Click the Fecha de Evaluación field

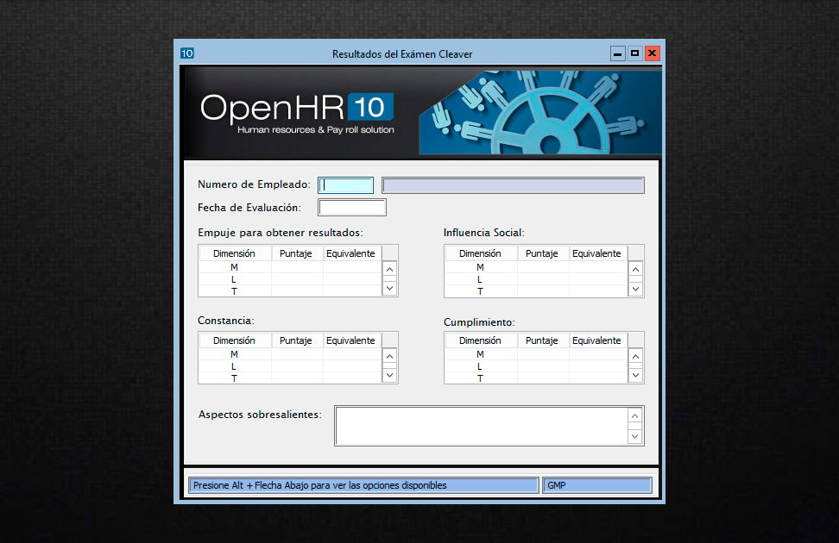point(352,208)
